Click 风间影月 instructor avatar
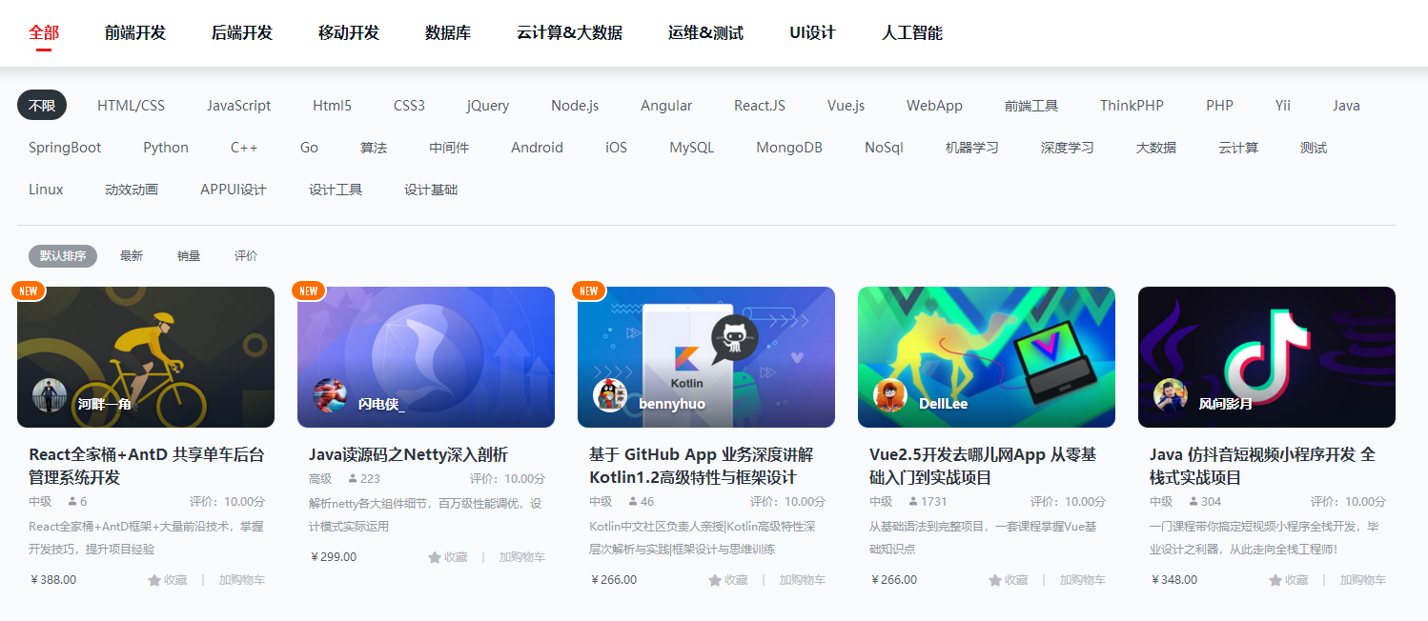The width and height of the screenshot is (1428, 621). pyautogui.click(x=1171, y=395)
